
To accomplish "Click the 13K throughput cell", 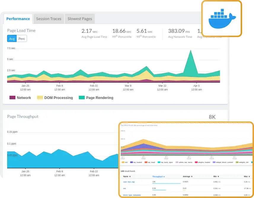I will [x=154, y=182].
